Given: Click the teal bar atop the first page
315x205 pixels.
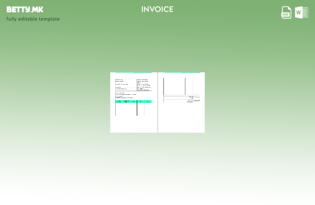Looking at the screenshot, I should [134, 73].
